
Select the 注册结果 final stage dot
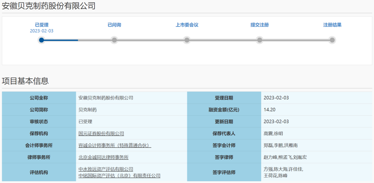(332, 40)
